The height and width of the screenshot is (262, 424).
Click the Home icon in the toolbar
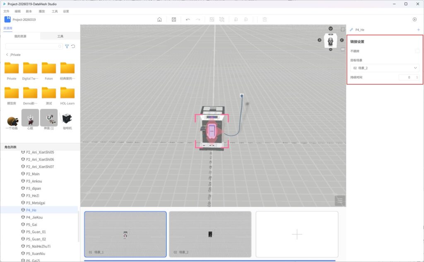(159, 19)
